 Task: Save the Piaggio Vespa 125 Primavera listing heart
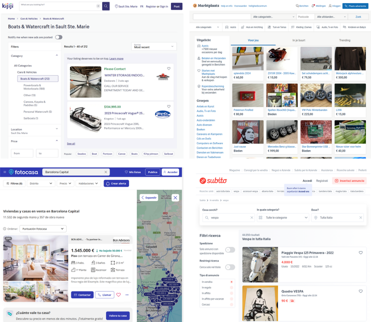tap(361, 253)
